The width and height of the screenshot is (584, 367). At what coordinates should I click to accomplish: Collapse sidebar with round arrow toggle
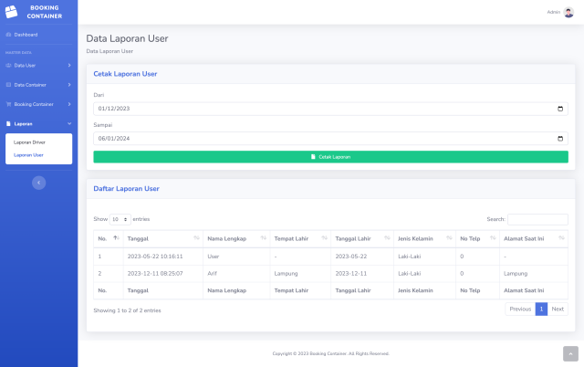point(38,183)
